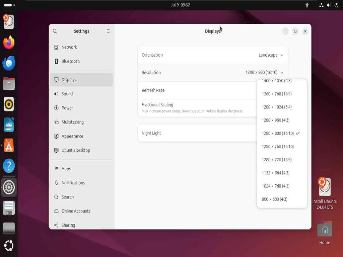Open the App Center dock icon
The width and height of the screenshot is (343, 257).
[x=9, y=145]
